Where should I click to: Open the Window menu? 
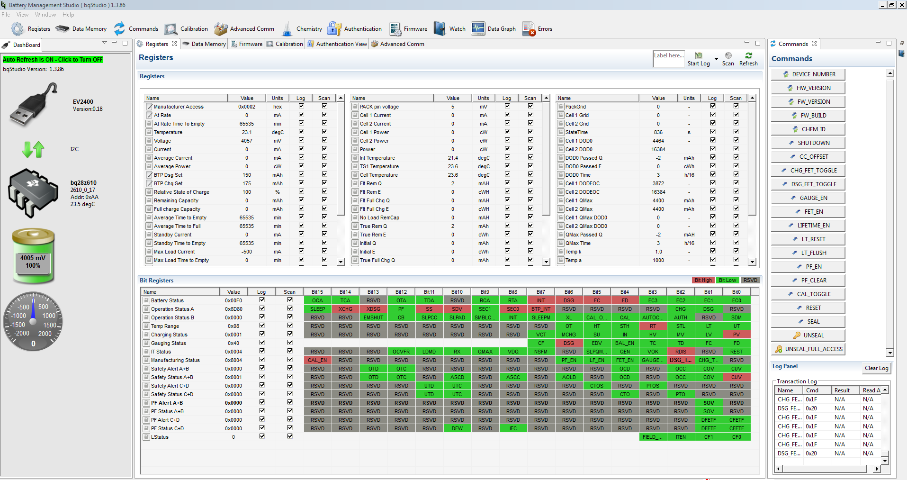click(x=45, y=15)
